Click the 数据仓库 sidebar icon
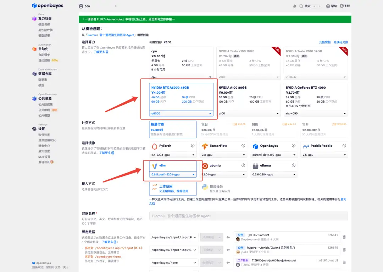 34,74
